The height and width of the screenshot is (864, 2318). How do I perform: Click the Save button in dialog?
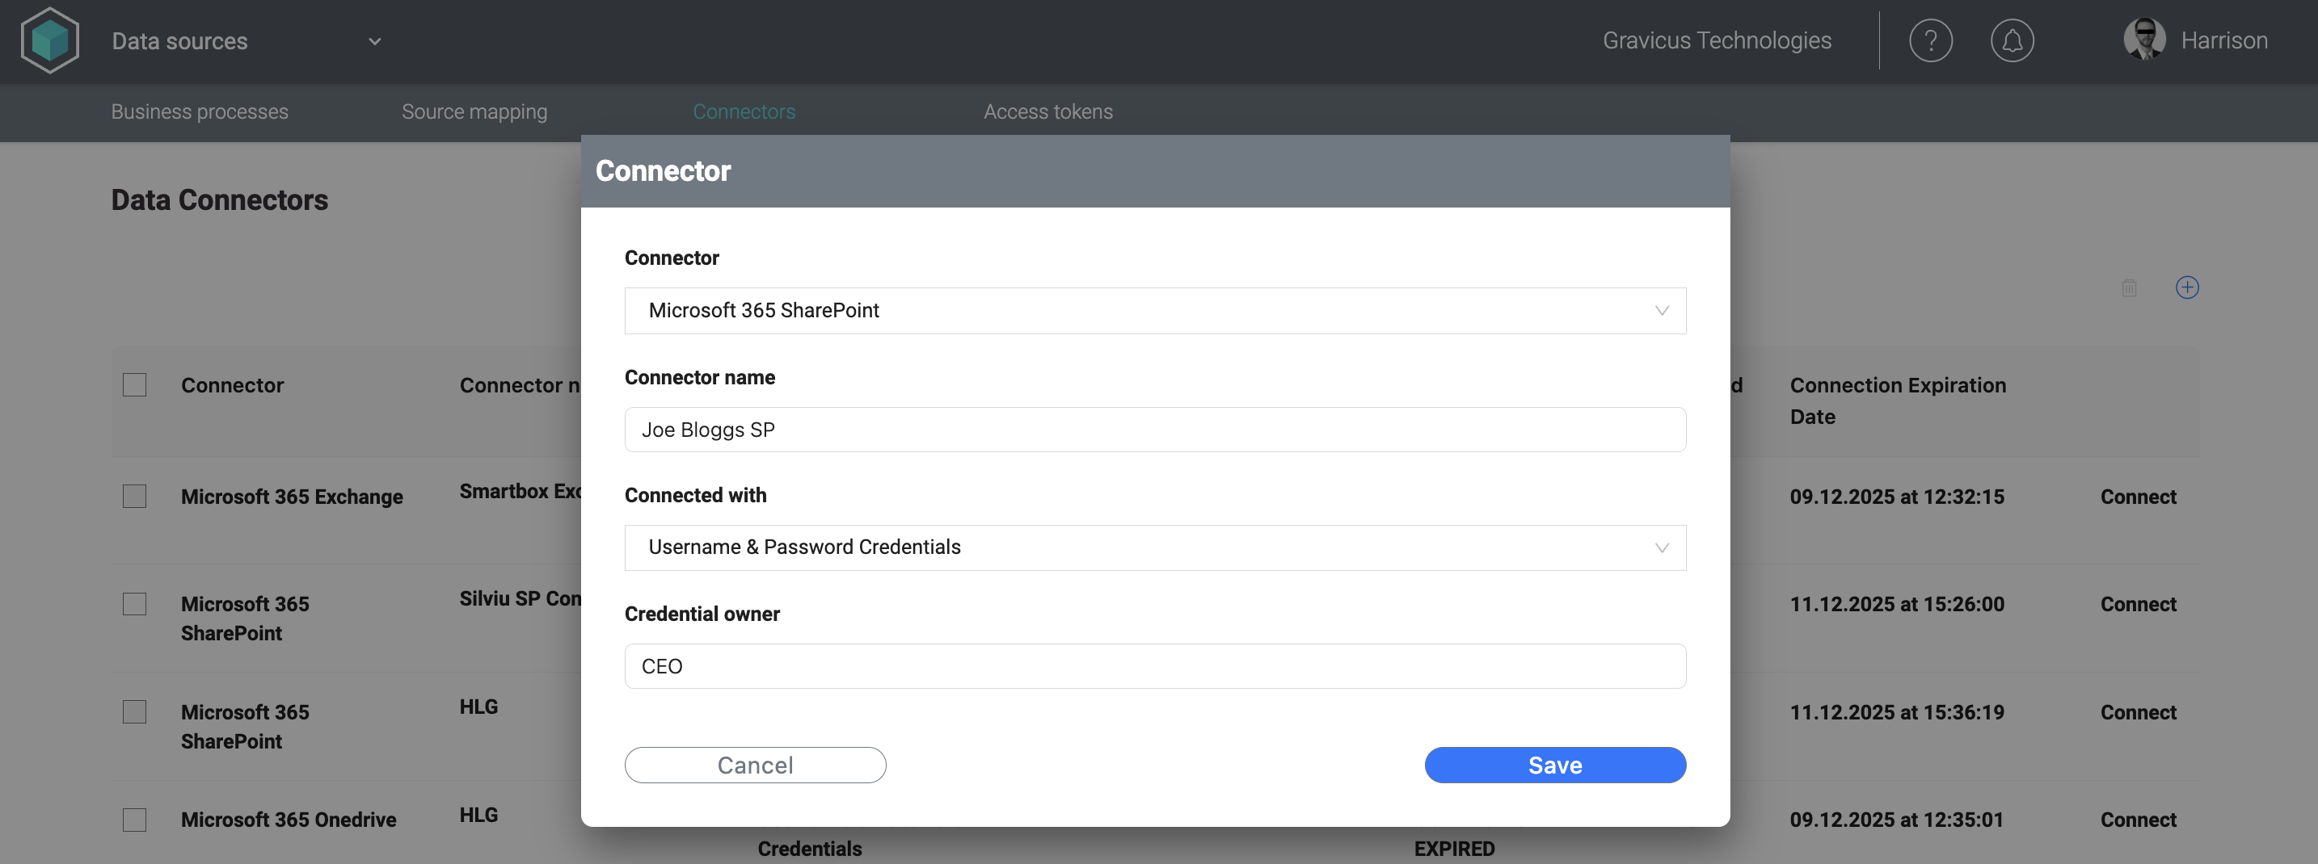coord(1555,765)
